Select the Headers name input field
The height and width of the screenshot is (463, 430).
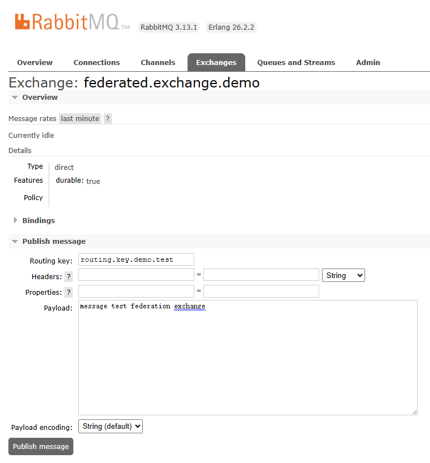(x=136, y=275)
